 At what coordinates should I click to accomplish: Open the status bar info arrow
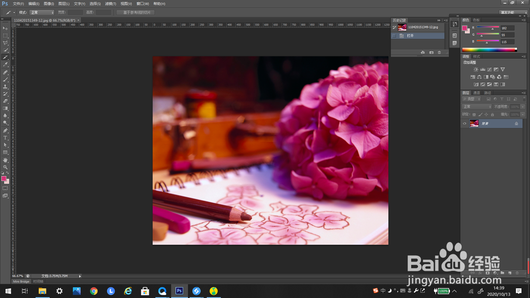coord(80,276)
